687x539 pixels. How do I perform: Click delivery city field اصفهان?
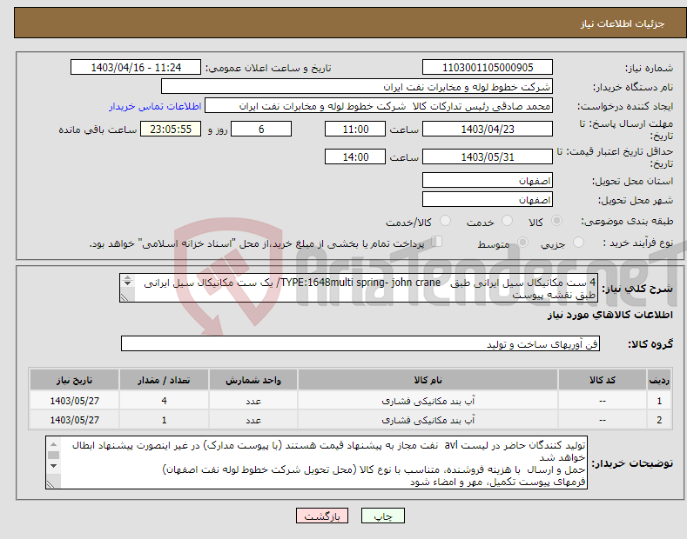coord(488,199)
